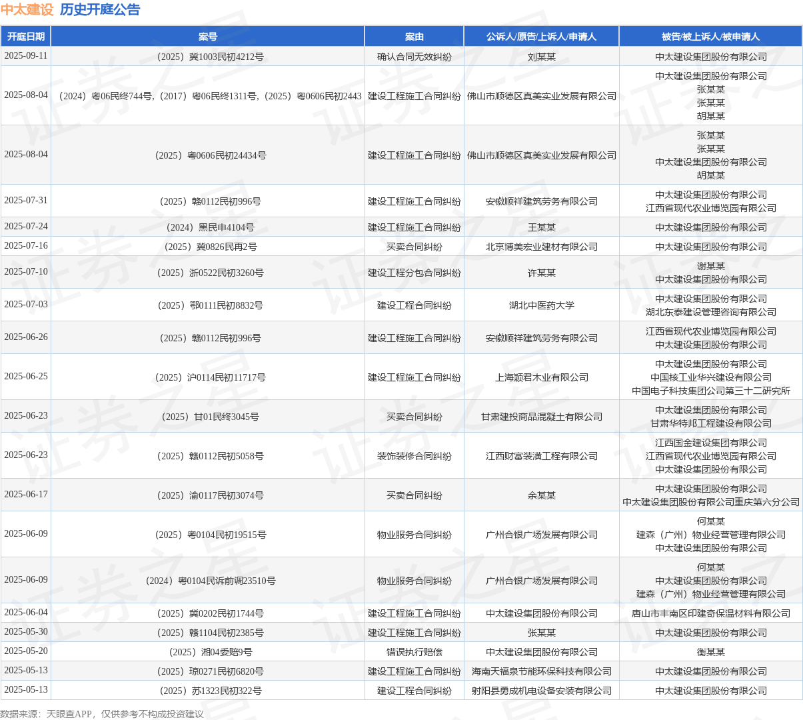Click case number (2025)冀1003民初4212号
The height and width of the screenshot is (720, 803).
coord(208,57)
